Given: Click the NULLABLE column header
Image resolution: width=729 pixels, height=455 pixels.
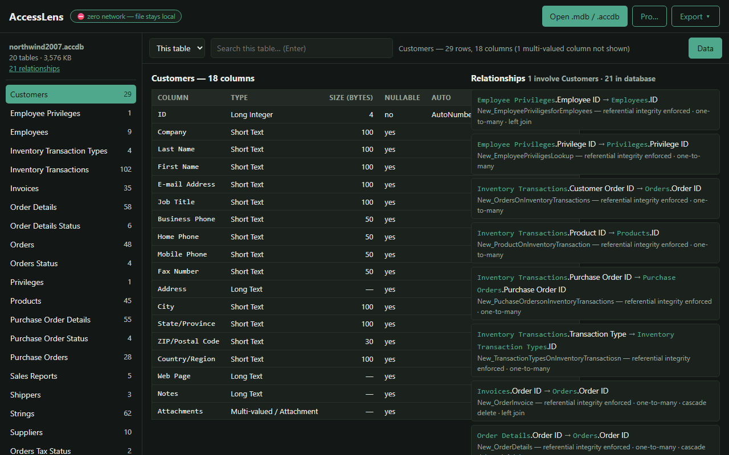Looking at the screenshot, I should tap(402, 98).
